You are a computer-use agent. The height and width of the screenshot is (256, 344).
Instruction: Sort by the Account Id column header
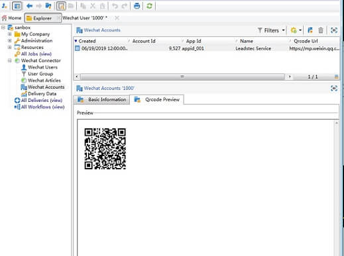tap(144, 41)
